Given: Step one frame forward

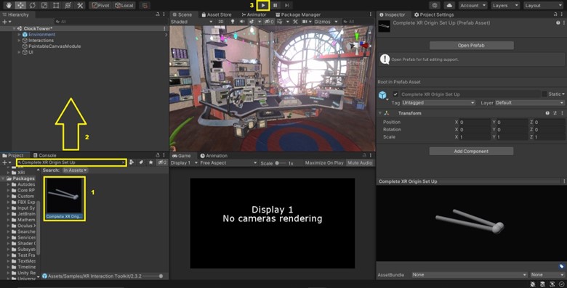Looking at the screenshot, I should (x=286, y=5).
